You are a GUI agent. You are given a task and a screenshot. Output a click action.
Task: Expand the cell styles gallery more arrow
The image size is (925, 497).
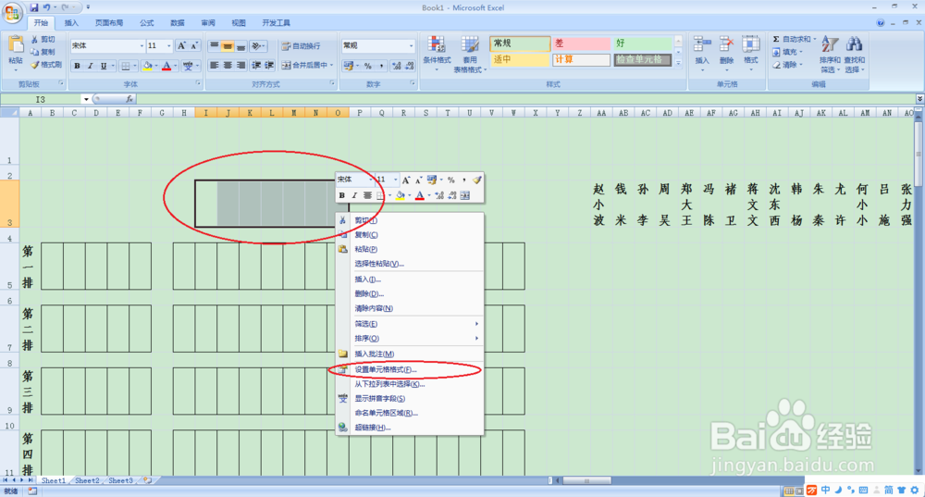point(678,63)
